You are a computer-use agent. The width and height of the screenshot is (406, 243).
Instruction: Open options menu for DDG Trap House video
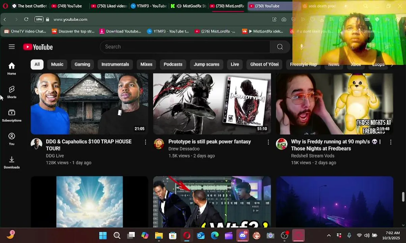pyautogui.click(x=146, y=142)
